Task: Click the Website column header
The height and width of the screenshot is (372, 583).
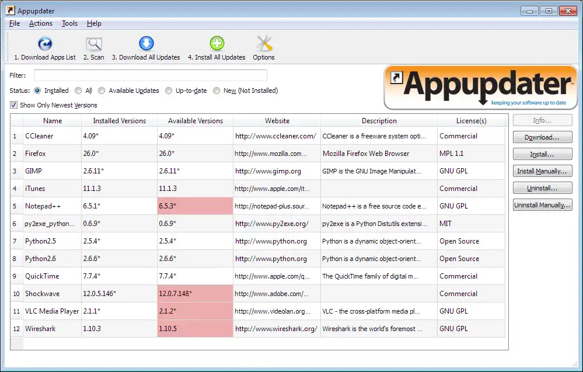Action: [277, 121]
